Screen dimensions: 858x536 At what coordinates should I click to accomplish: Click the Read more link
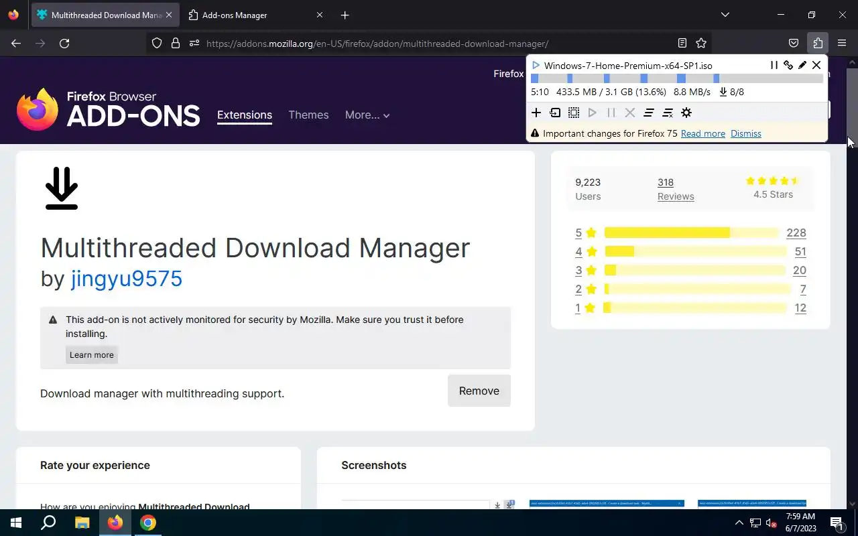[x=703, y=133]
